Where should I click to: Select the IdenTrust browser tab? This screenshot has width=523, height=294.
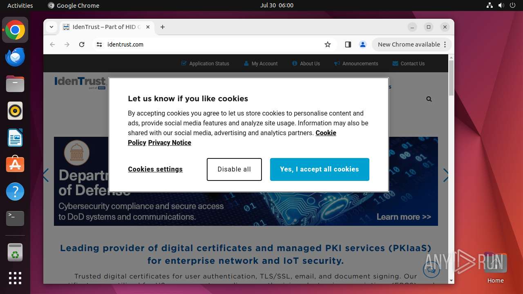(x=107, y=27)
